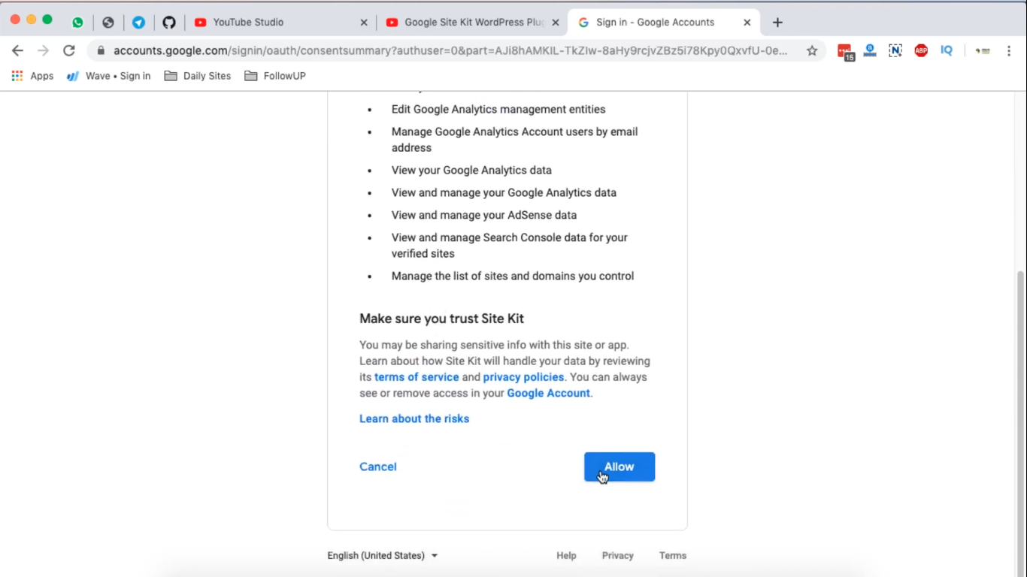Click 'View and manage your Google Analytics data'
Image resolution: width=1027 pixels, height=577 pixels.
coord(504,192)
